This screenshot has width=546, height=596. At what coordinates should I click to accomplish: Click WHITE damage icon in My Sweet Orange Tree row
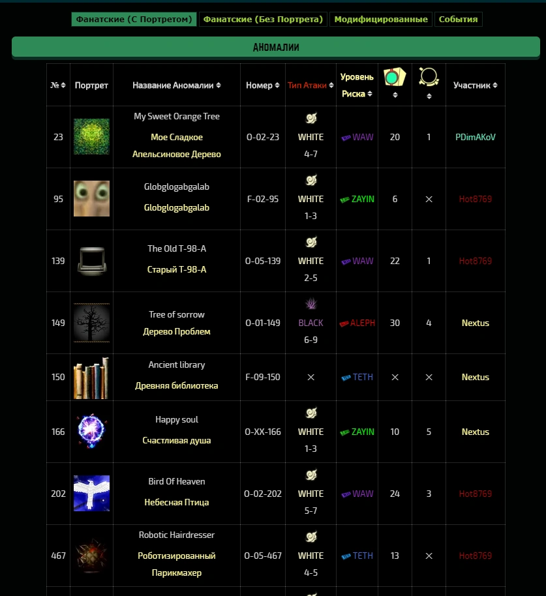(311, 118)
